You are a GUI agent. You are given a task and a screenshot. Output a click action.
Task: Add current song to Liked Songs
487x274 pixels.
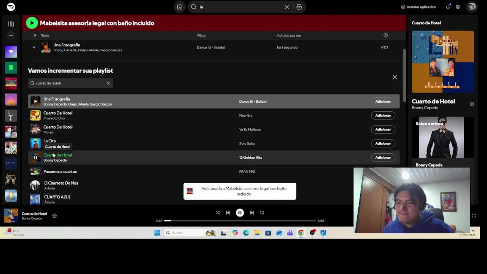click(x=54, y=216)
